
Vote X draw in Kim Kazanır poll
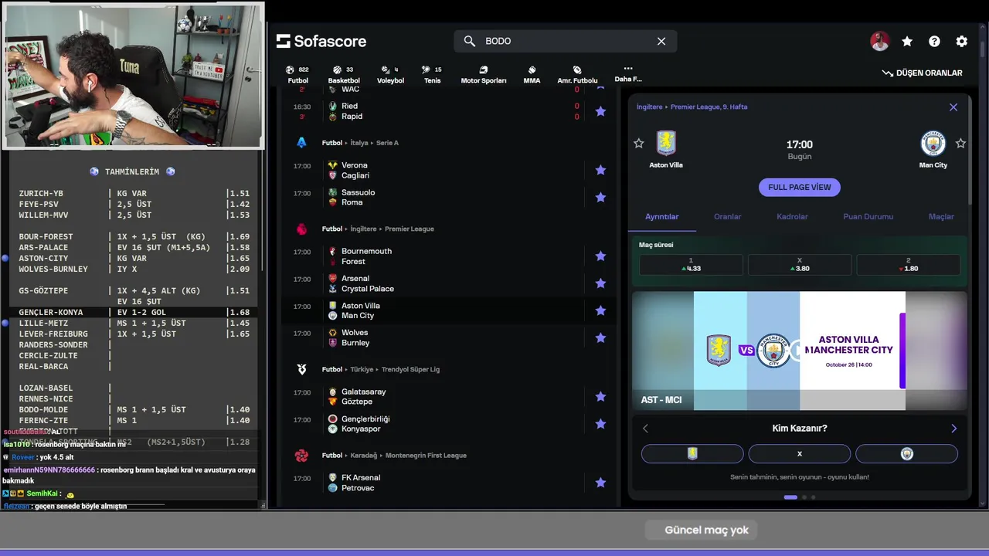[x=800, y=454]
